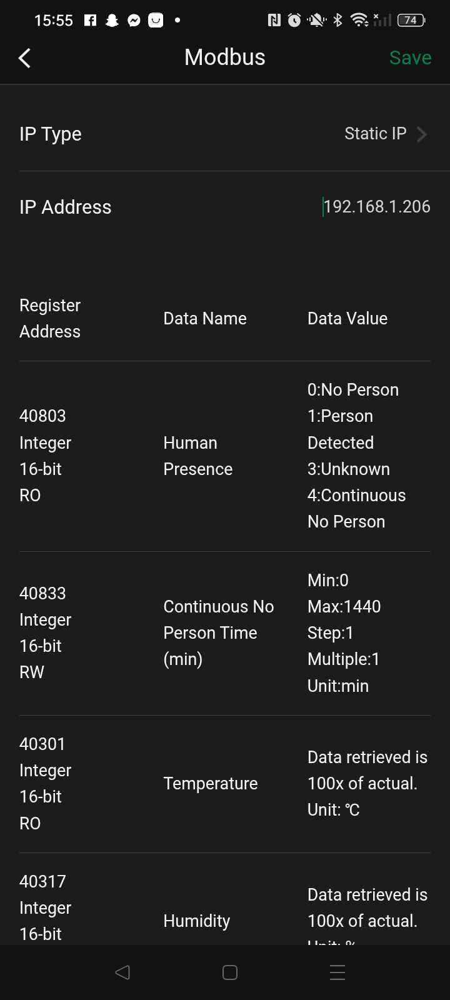Open the Facebook notification icon
This screenshot has width=450, height=1000.
91,20
